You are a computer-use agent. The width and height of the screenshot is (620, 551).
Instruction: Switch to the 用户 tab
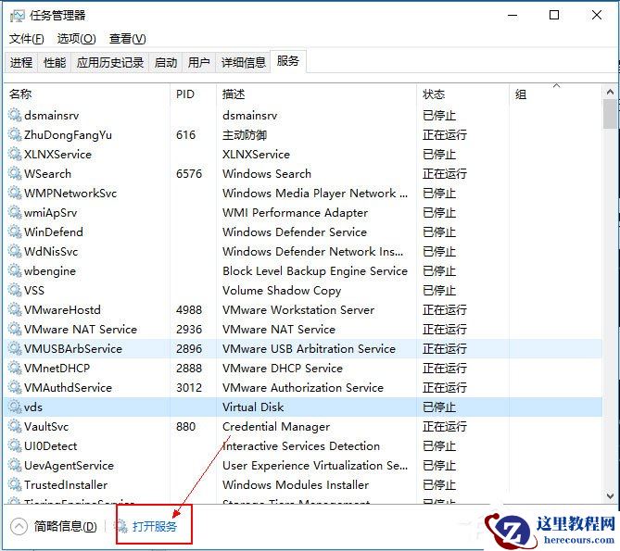click(x=198, y=62)
